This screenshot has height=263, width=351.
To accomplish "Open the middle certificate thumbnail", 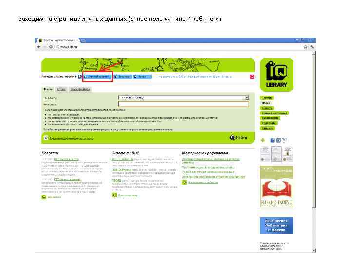I will 276,154.
